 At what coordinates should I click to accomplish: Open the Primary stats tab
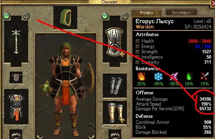click(x=147, y=13)
